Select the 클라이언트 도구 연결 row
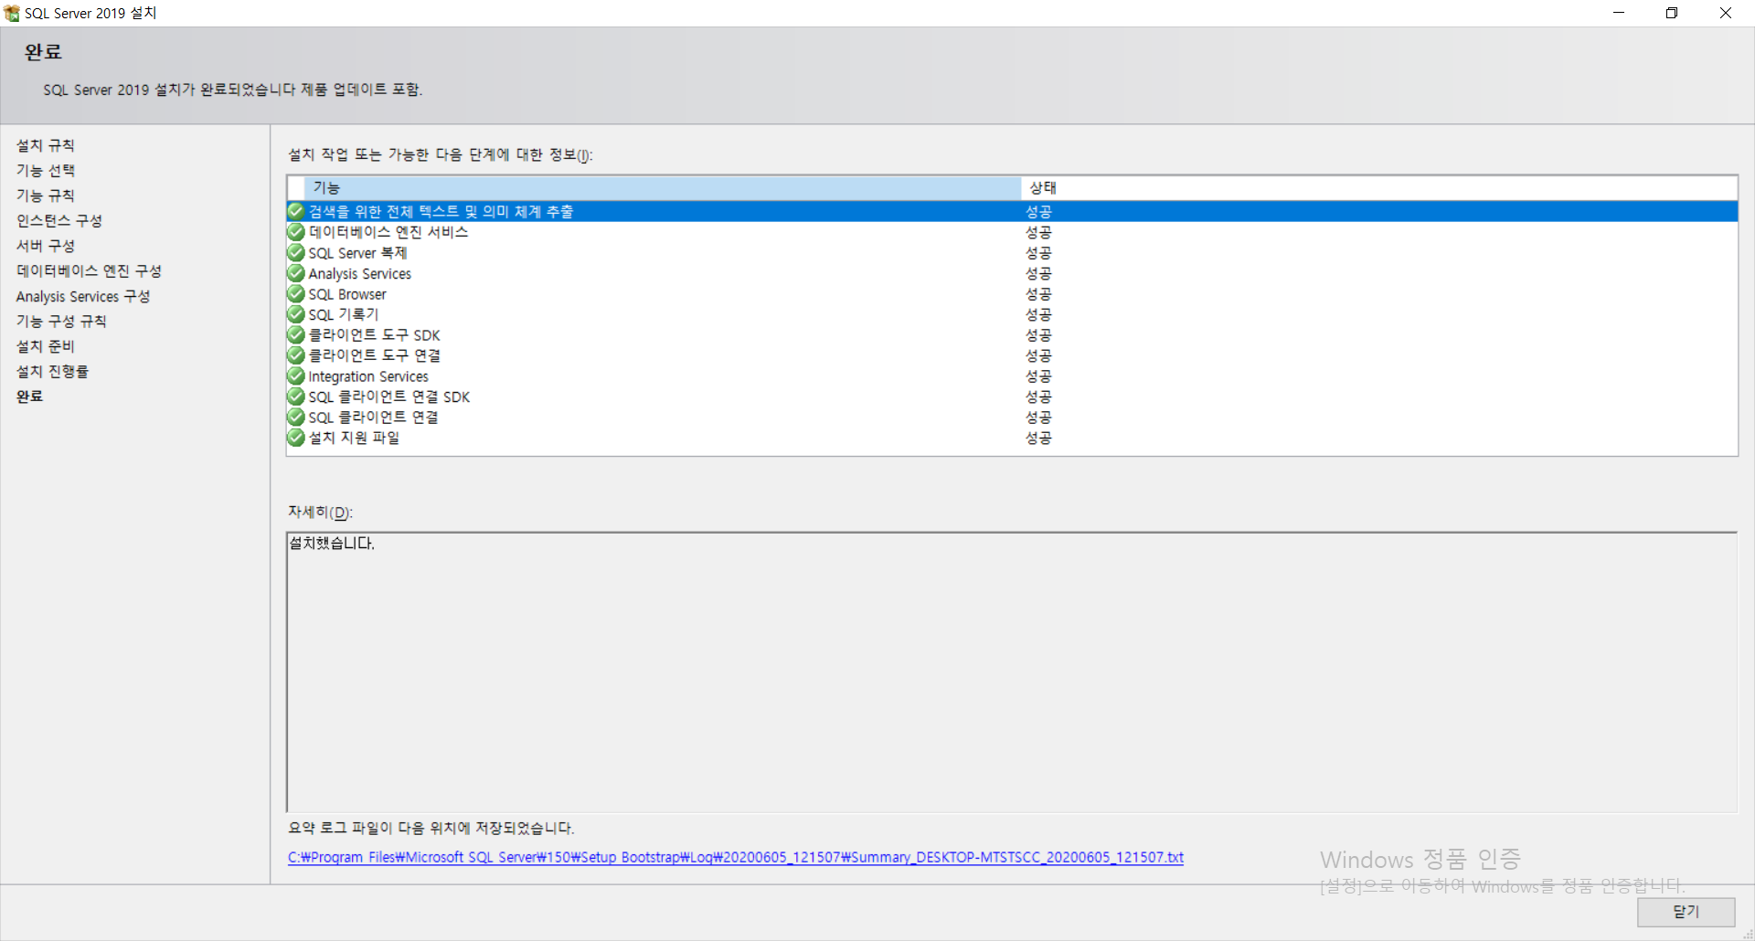Image resolution: width=1755 pixels, height=941 pixels. (1012, 355)
